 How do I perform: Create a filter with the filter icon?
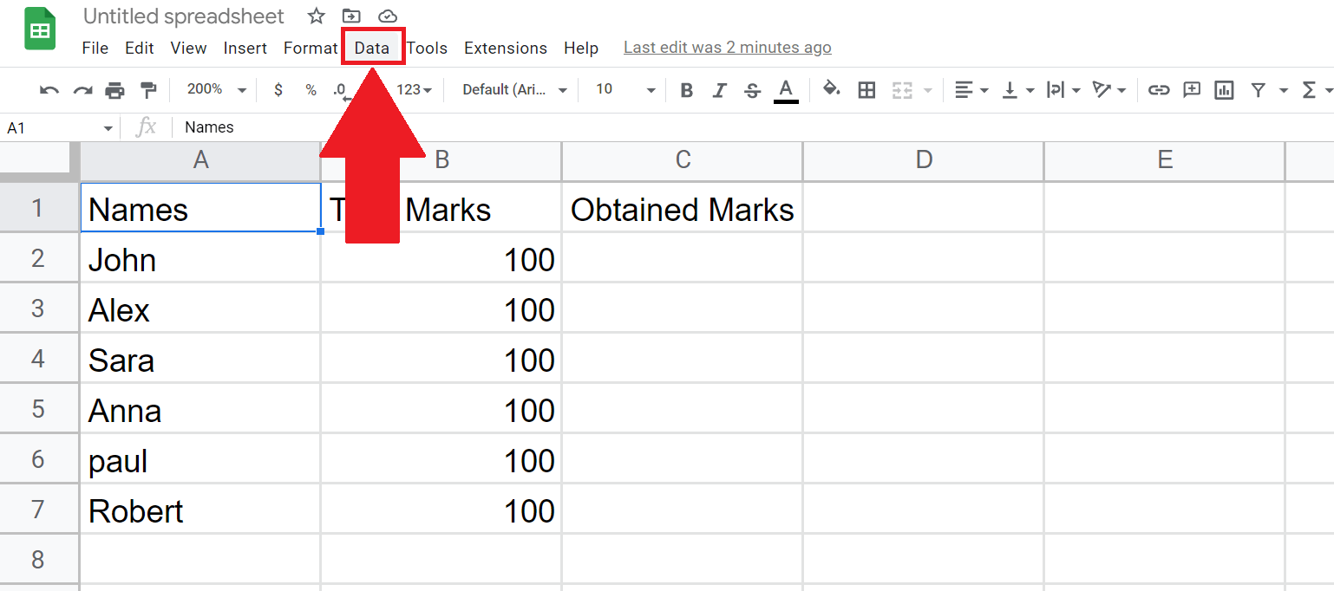[x=1257, y=89]
